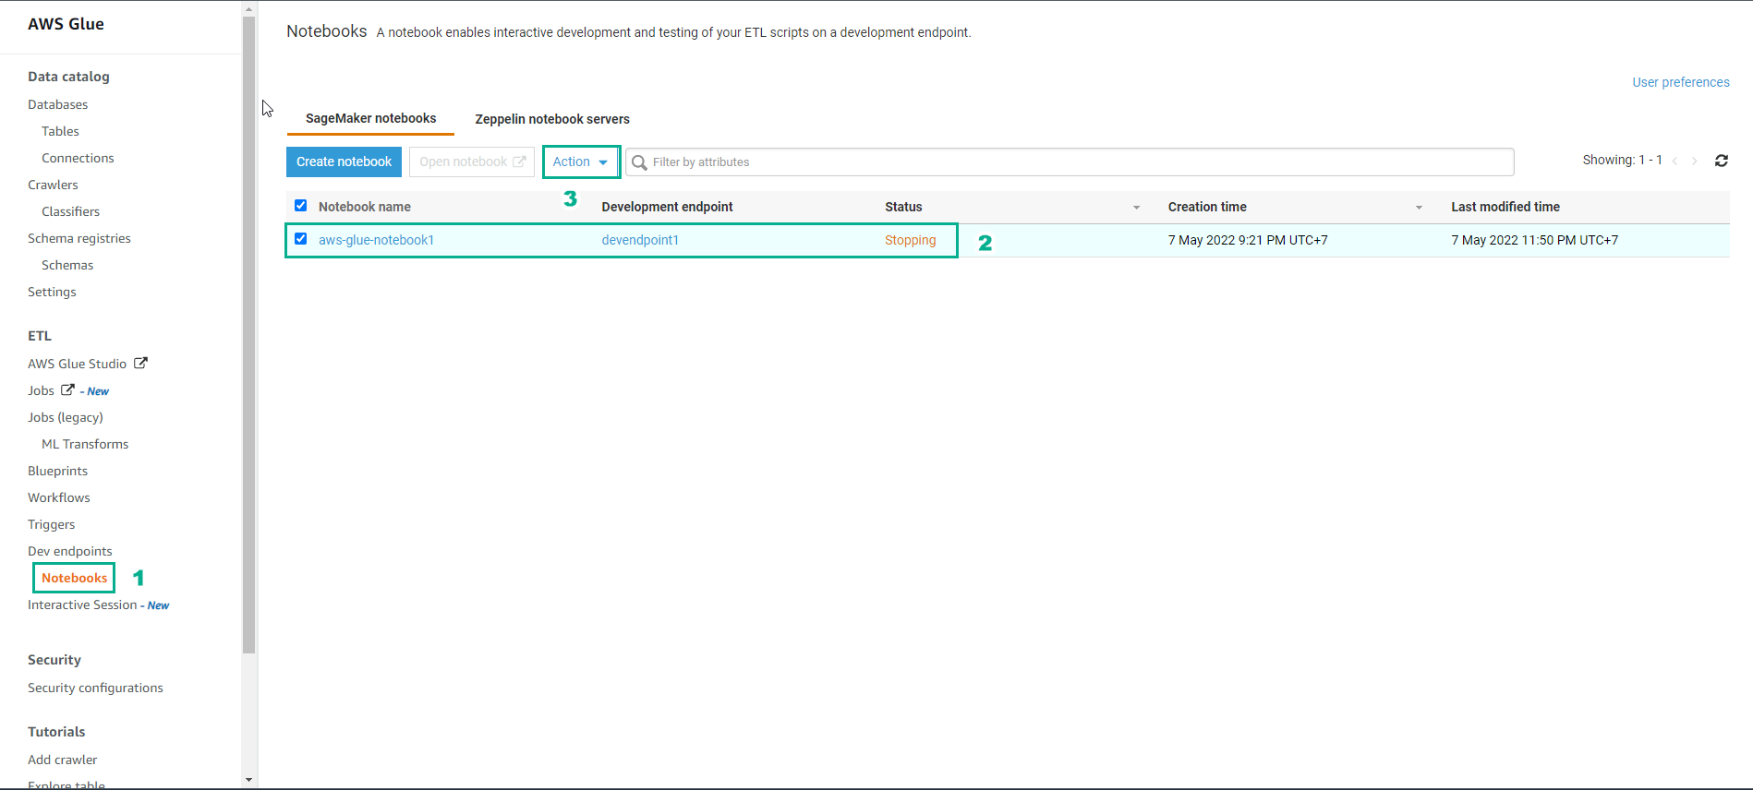Screen dimensions: 1753x790
Task: Open the aws-glue-notebook1 link
Action: pyautogui.click(x=376, y=240)
